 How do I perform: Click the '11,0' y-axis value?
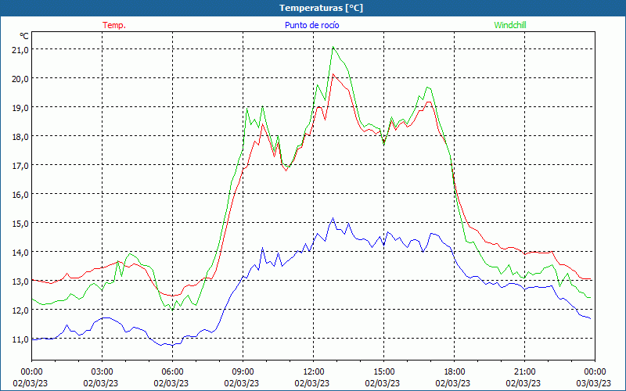tap(20, 339)
